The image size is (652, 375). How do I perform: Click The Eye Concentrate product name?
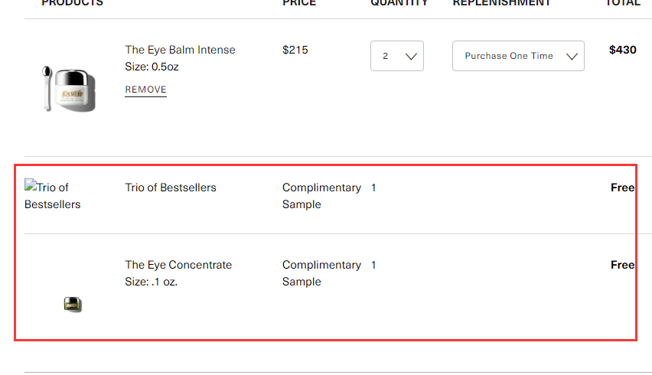pyautogui.click(x=178, y=265)
